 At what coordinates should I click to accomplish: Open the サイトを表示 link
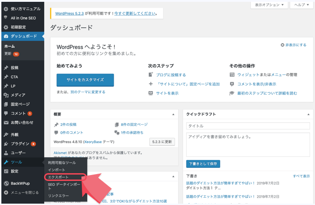click(x=167, y=93)
